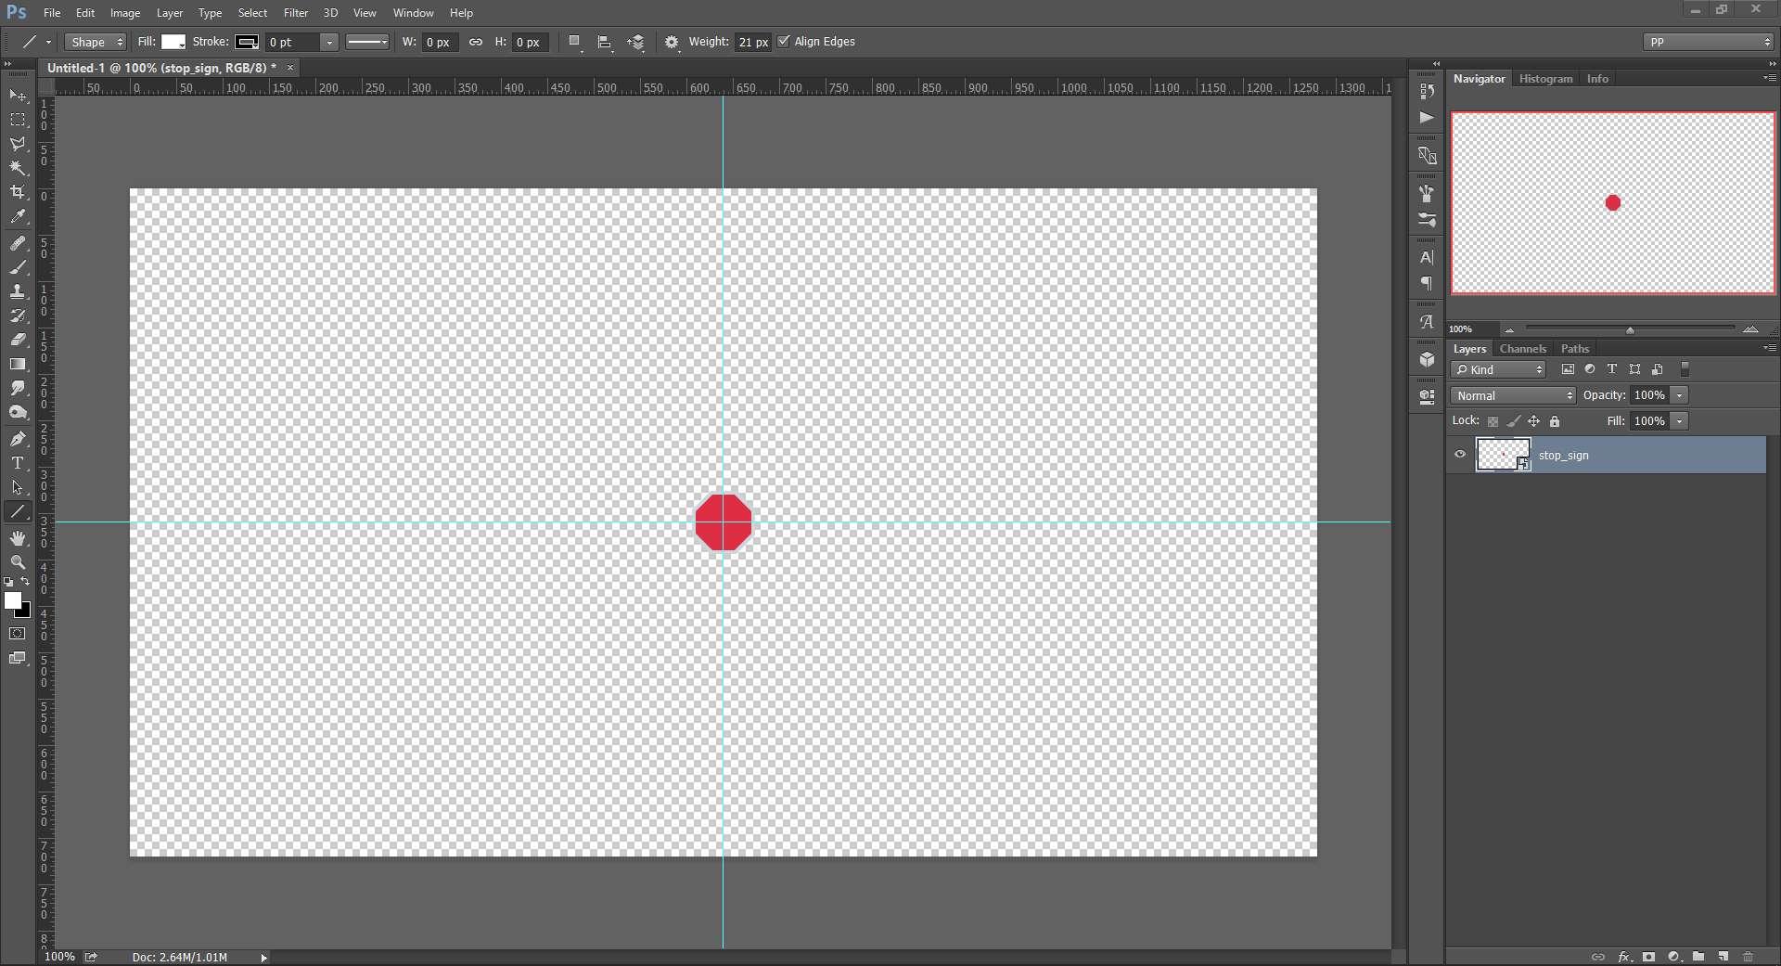
Task: Click the shape Fill color swatch
Action: point(173,42)
